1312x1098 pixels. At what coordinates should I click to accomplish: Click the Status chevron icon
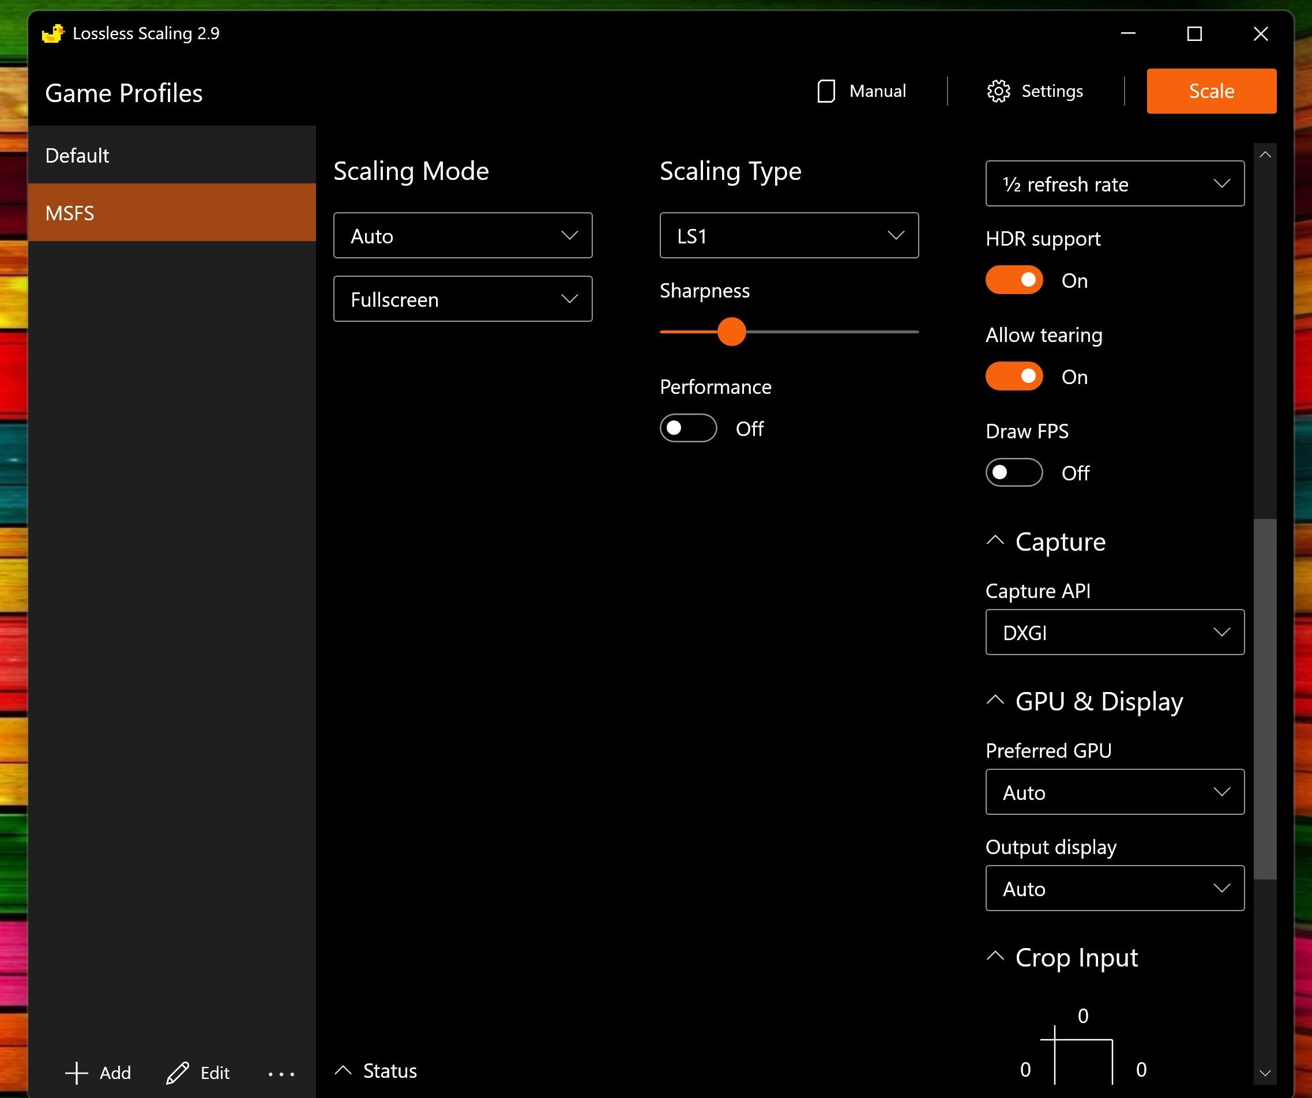(x=343, y=1070)
